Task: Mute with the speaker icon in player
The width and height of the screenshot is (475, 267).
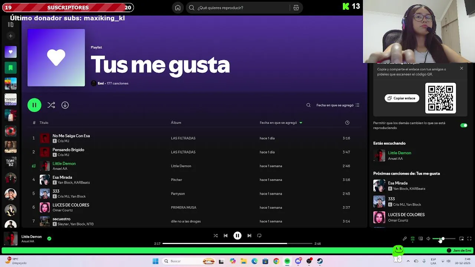Action: tap(428, 239)
